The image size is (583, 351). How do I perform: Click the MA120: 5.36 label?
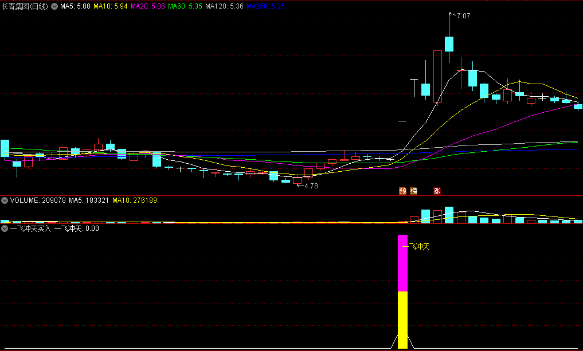tap(224, 6)
